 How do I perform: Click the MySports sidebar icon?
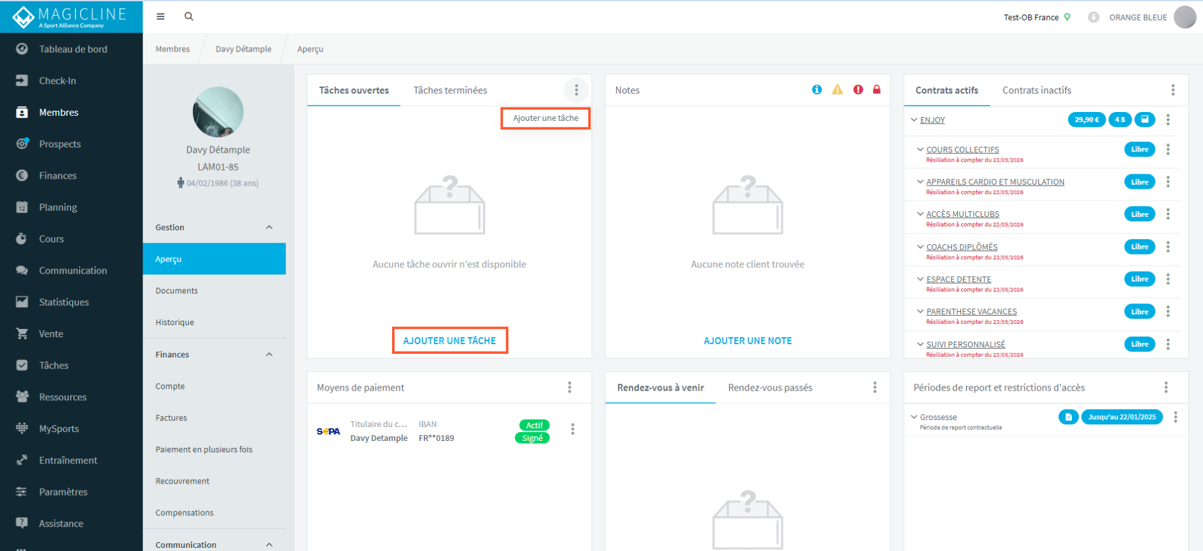[x=22, y=428]
